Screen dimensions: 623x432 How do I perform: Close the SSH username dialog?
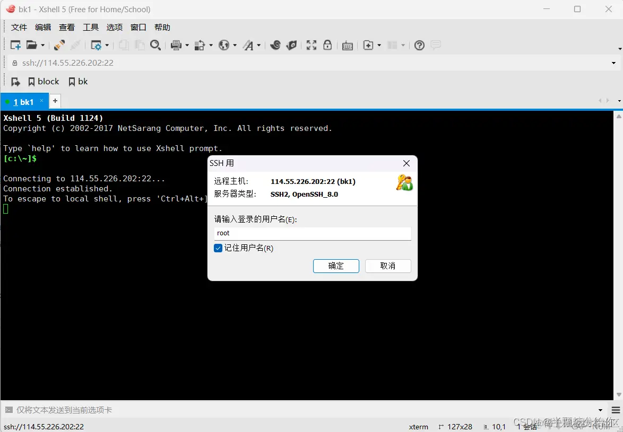tap(406, 163)
